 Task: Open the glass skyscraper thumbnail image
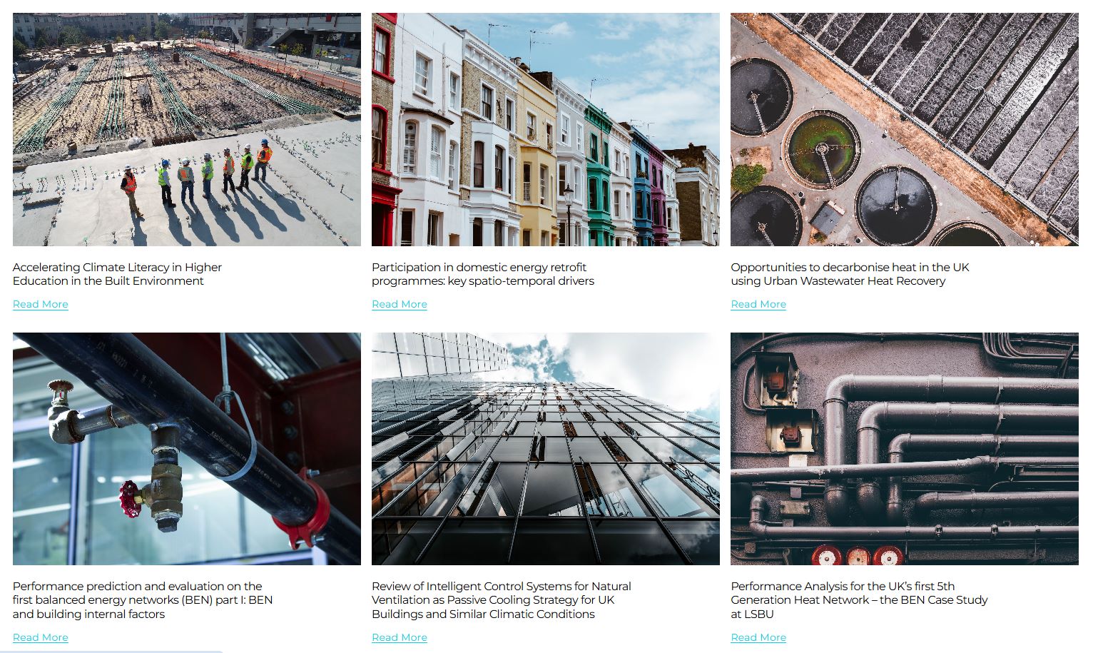[x=546, y=449]
